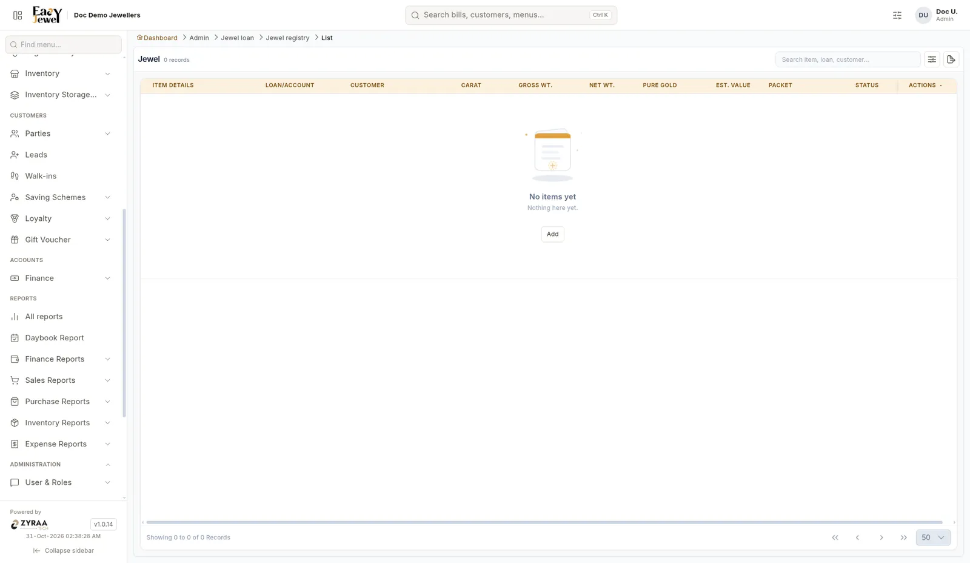
Task: Focus the Find menu search box
Action: coord(63,44)
